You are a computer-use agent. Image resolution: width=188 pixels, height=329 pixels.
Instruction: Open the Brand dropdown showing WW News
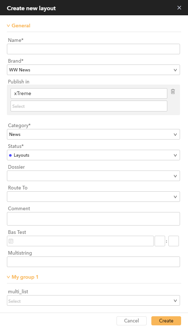94,70
